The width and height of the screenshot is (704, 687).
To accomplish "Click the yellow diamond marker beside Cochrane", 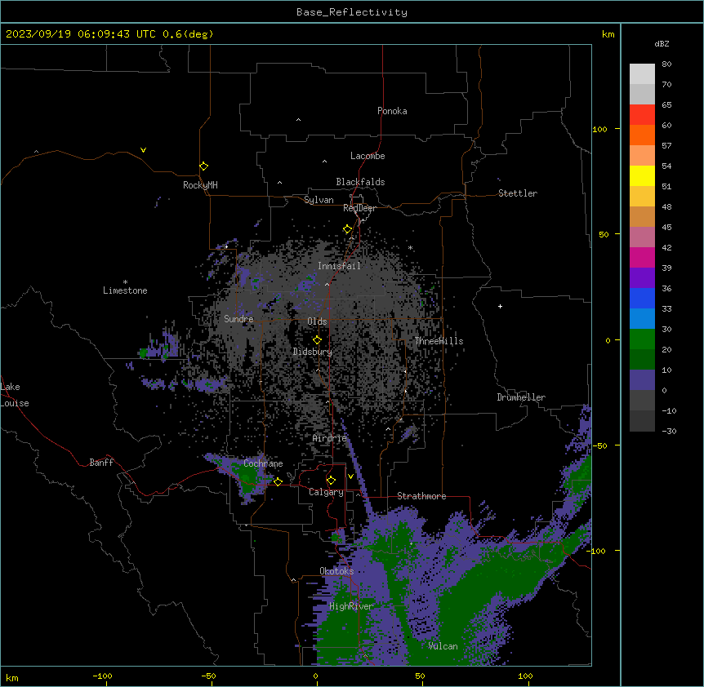I will [278, 481].
